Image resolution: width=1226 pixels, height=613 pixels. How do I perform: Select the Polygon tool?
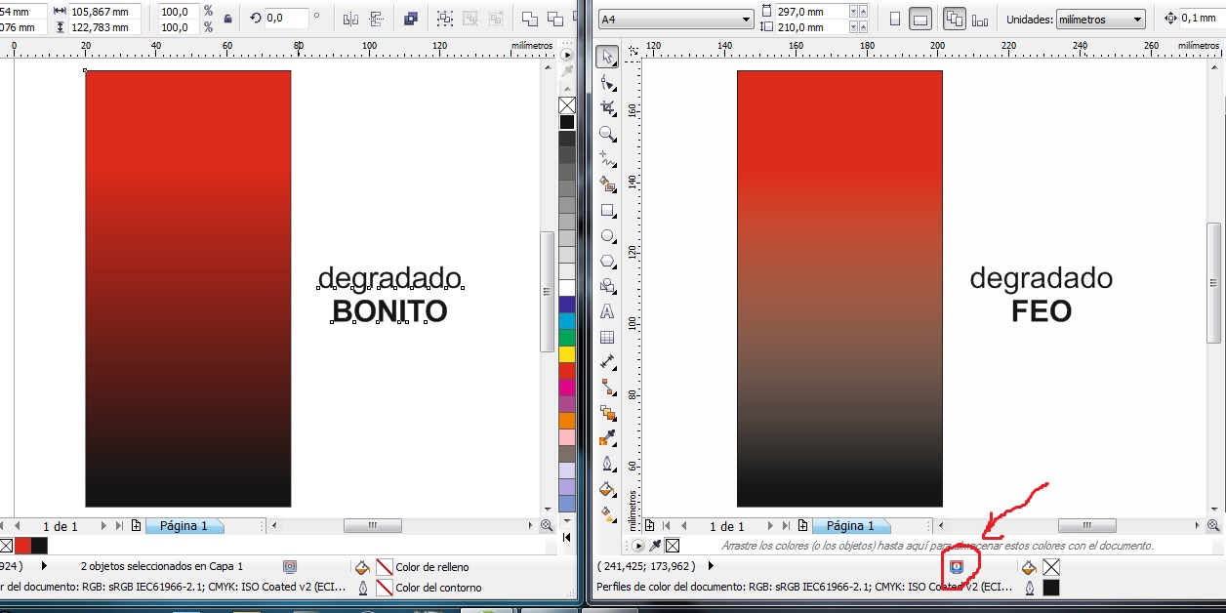(x=607, y=261)
